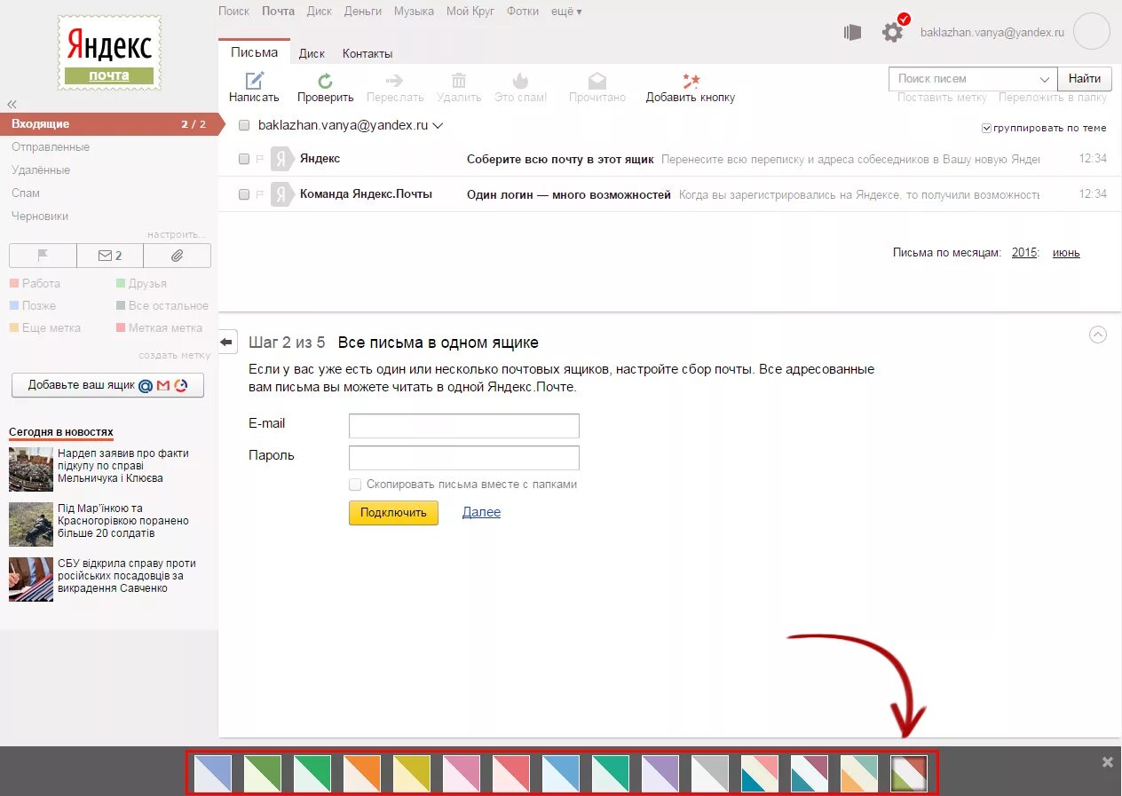This screenshot has height=796, width=1122.
Task: Click the back arrow beside Шаг 2 из 5
Action: pyautogui.click(x=228, y=342)
